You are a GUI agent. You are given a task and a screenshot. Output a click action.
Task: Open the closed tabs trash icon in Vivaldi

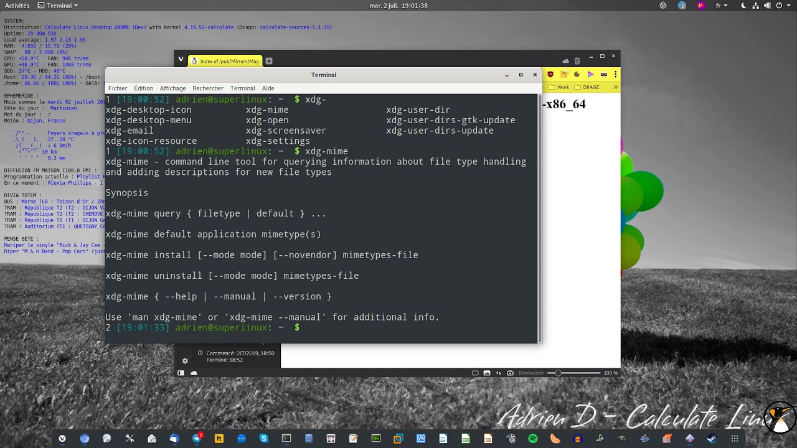pyautogui.click(x=577, y=61)
